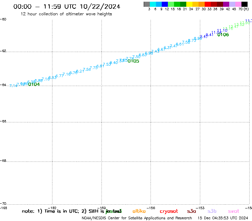
Task: Select the 7.56 wave height value
Action: click(x=87, y=69)
